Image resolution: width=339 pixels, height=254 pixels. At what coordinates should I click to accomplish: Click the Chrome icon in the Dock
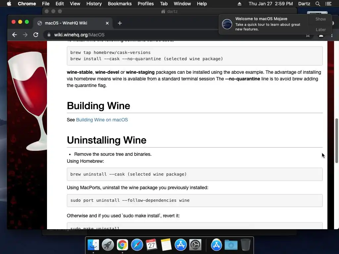(x=122, y=245)
